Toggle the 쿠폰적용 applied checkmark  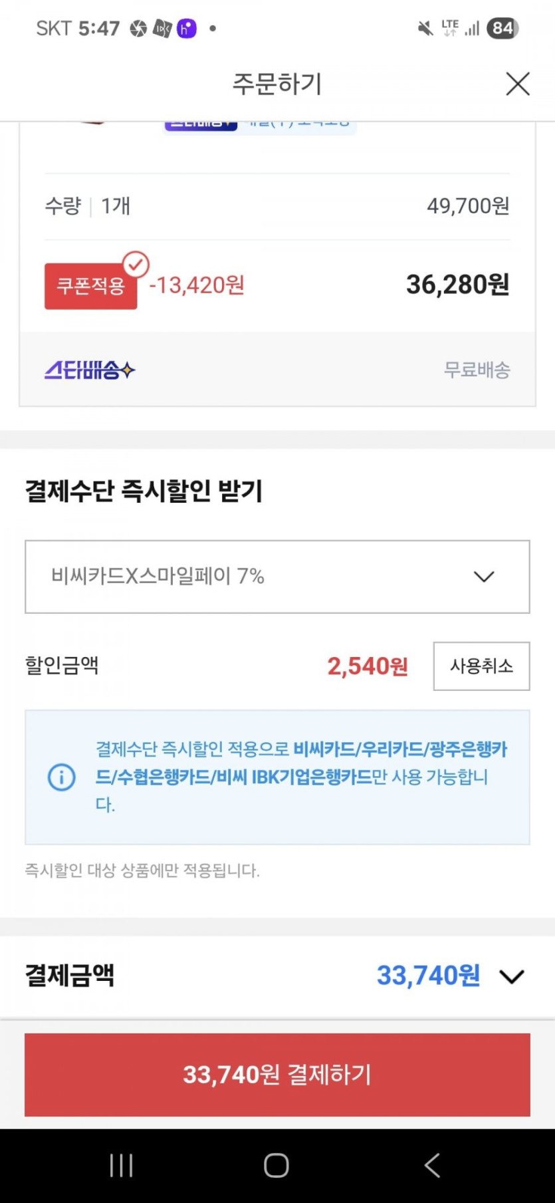[136, 265]
